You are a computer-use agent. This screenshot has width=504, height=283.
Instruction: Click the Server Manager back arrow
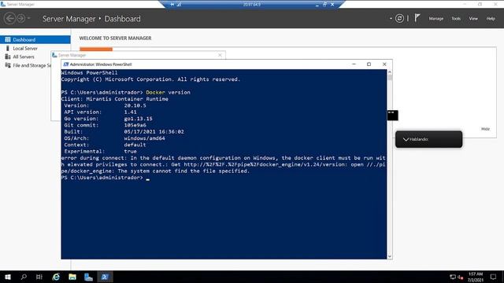9,19
